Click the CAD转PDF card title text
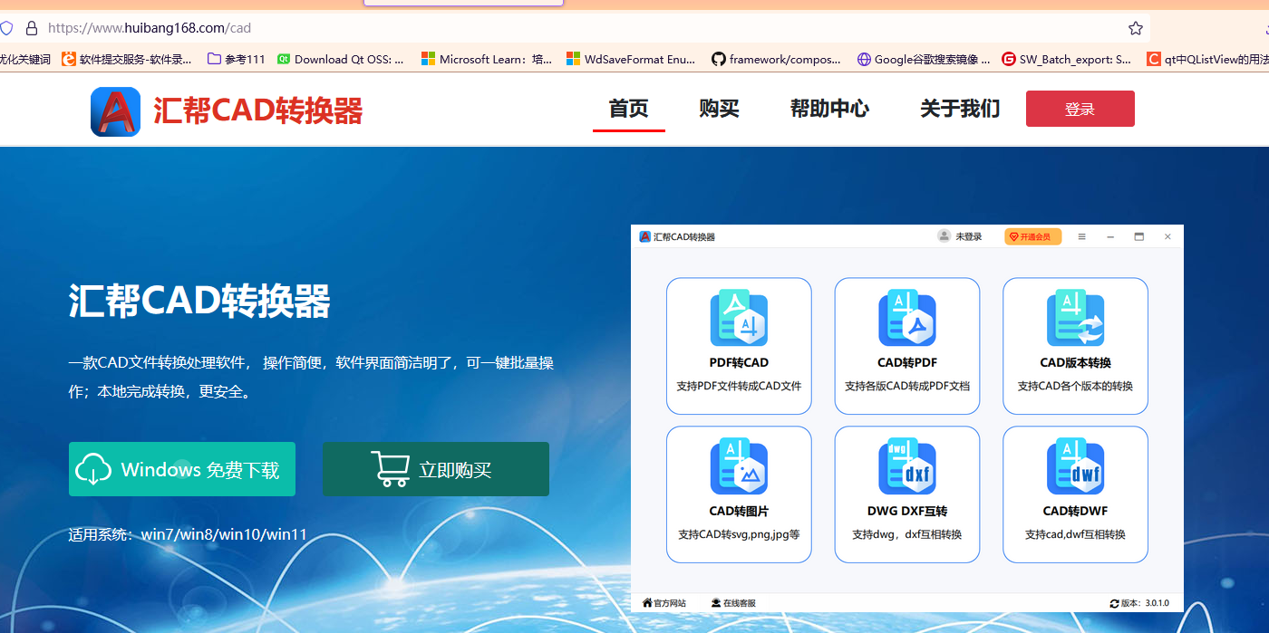 click(907, 362)
